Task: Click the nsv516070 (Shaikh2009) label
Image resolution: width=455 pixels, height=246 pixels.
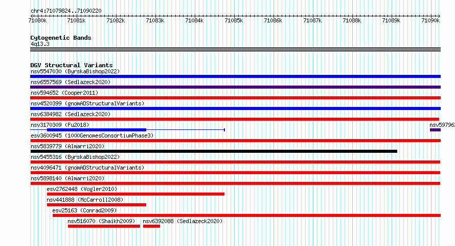Action: click(x=101, y=221)
